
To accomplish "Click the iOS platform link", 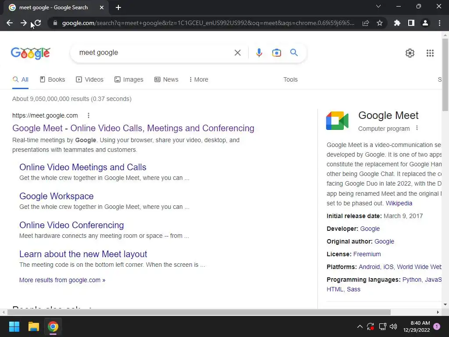I will [388, 267].
